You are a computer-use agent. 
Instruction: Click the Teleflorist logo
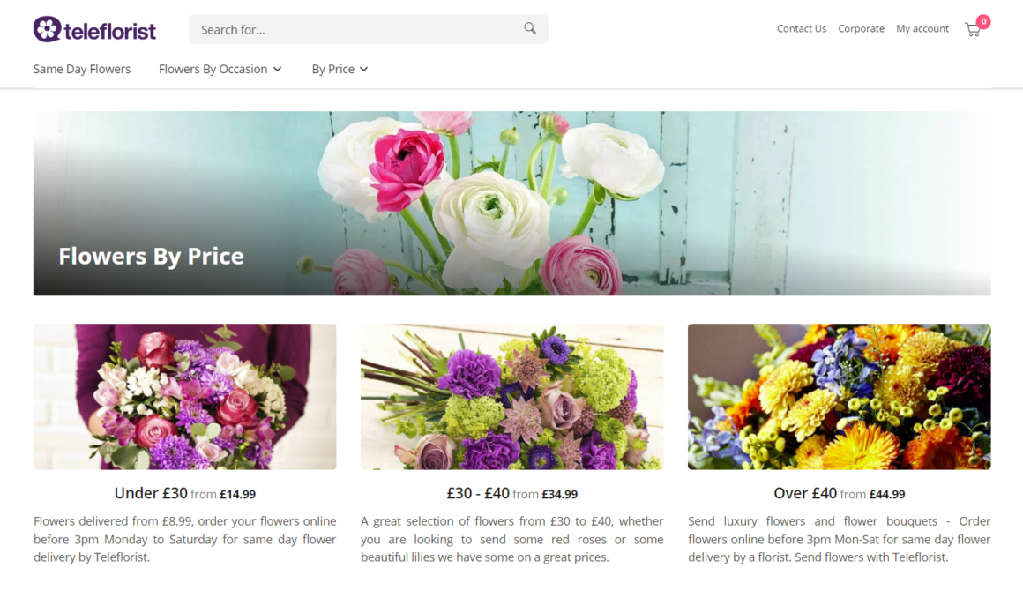coord(94,29)
